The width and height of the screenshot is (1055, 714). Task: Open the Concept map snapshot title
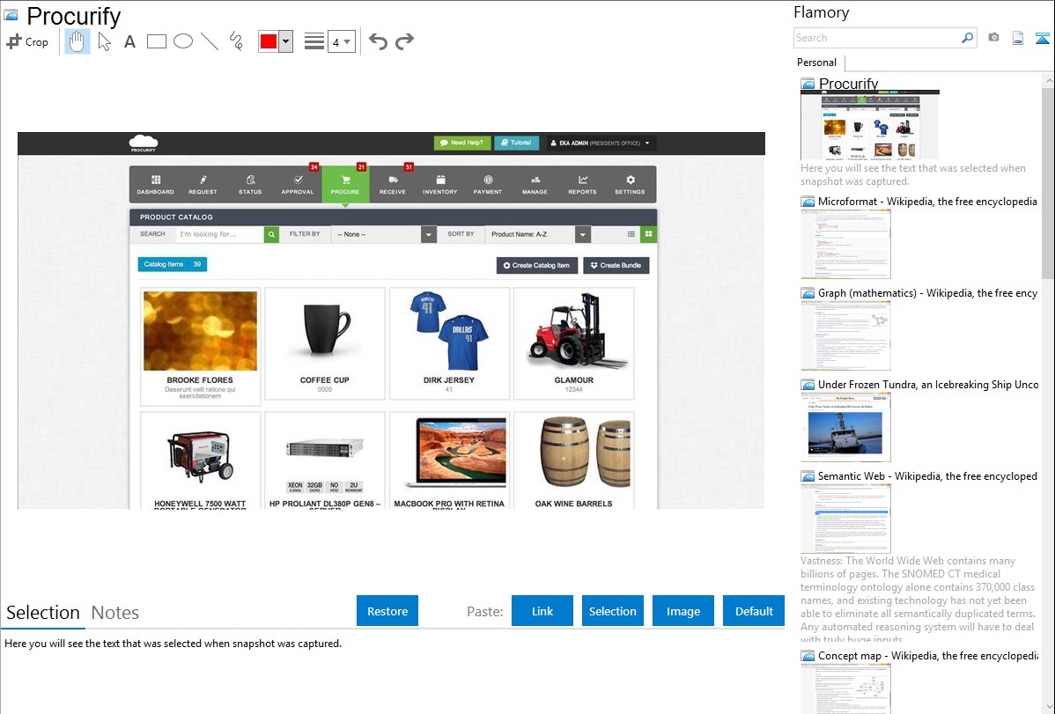927,655
